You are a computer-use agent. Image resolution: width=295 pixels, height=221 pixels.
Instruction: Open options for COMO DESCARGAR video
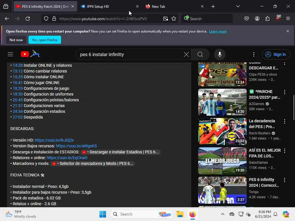pos(285,64)
